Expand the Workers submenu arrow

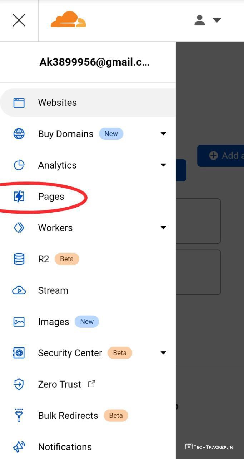coord(163,228)
